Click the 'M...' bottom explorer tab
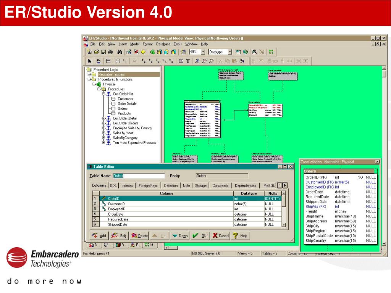 tap(150, 245)
